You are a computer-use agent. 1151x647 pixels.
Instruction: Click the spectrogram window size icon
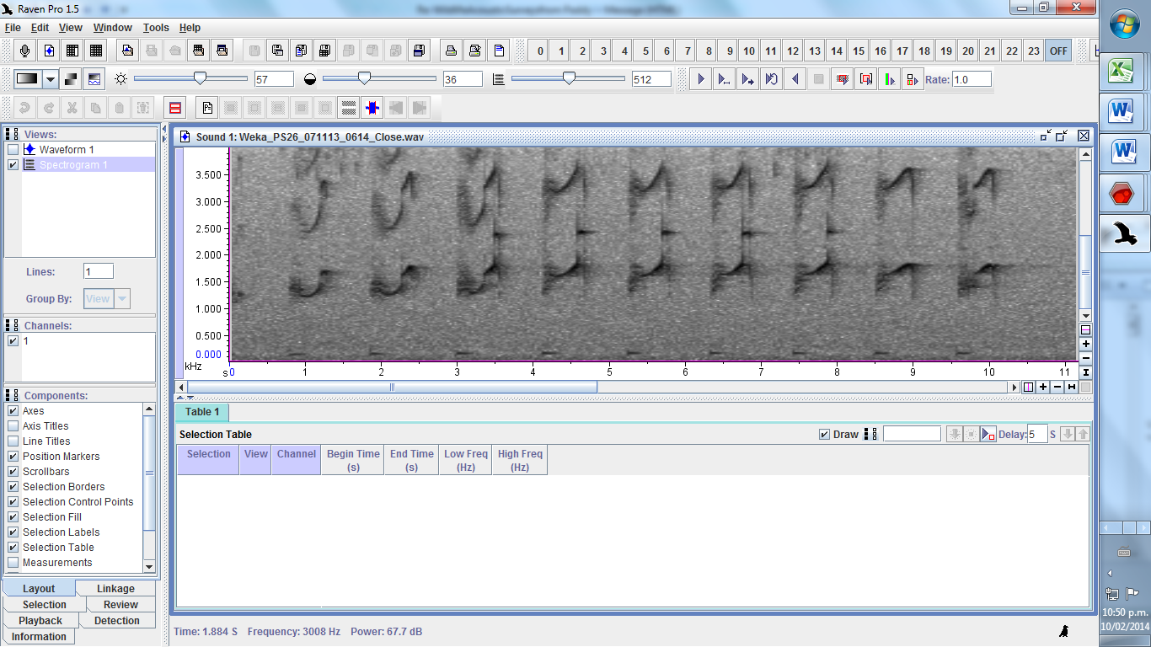click(499, 79)
